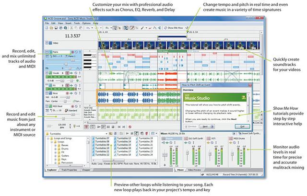Select the Turntables 07 loop file
307x196 pixels.
pyautogui.click(x=101, y=138)
